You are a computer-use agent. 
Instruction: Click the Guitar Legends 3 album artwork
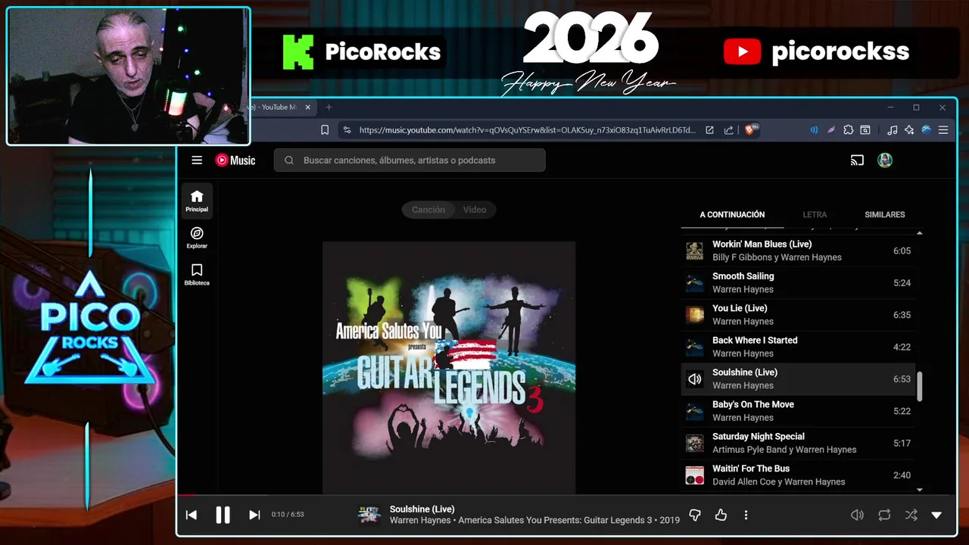(449, 368)
